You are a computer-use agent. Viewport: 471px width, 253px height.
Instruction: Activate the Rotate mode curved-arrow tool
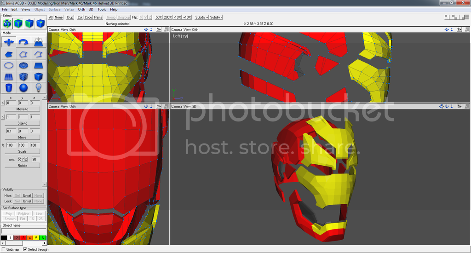(x=23, y=42)
